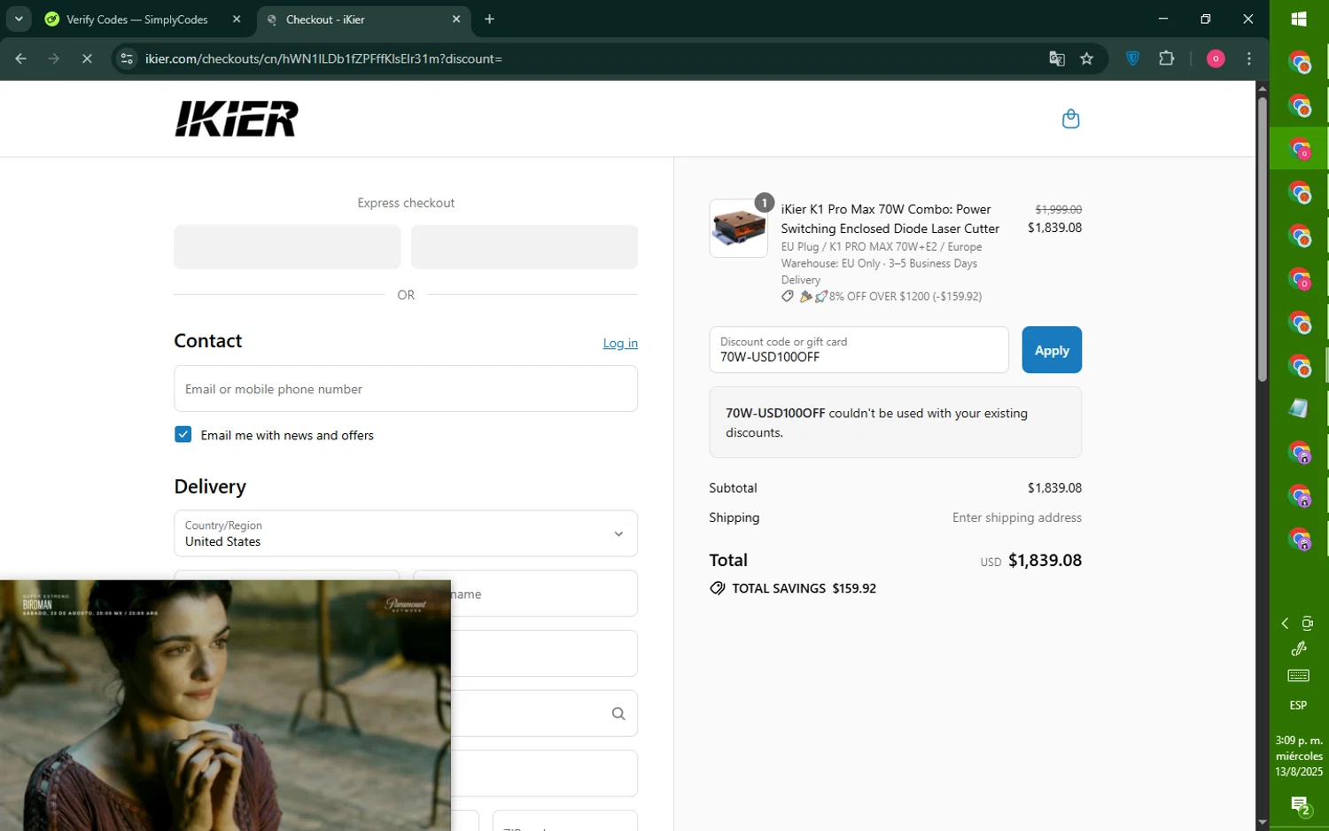Open the shopping cart bag icon
This screenshot has width=1329, height=831.
pos(1070,119)
